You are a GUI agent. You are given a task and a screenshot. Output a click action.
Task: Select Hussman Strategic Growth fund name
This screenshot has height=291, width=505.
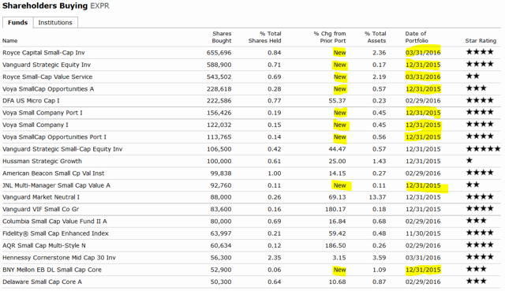[42, 162]
